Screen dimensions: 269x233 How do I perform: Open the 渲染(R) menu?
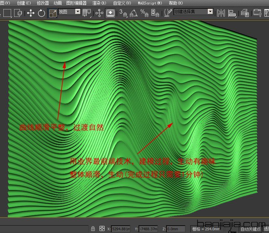click(99, 3)
